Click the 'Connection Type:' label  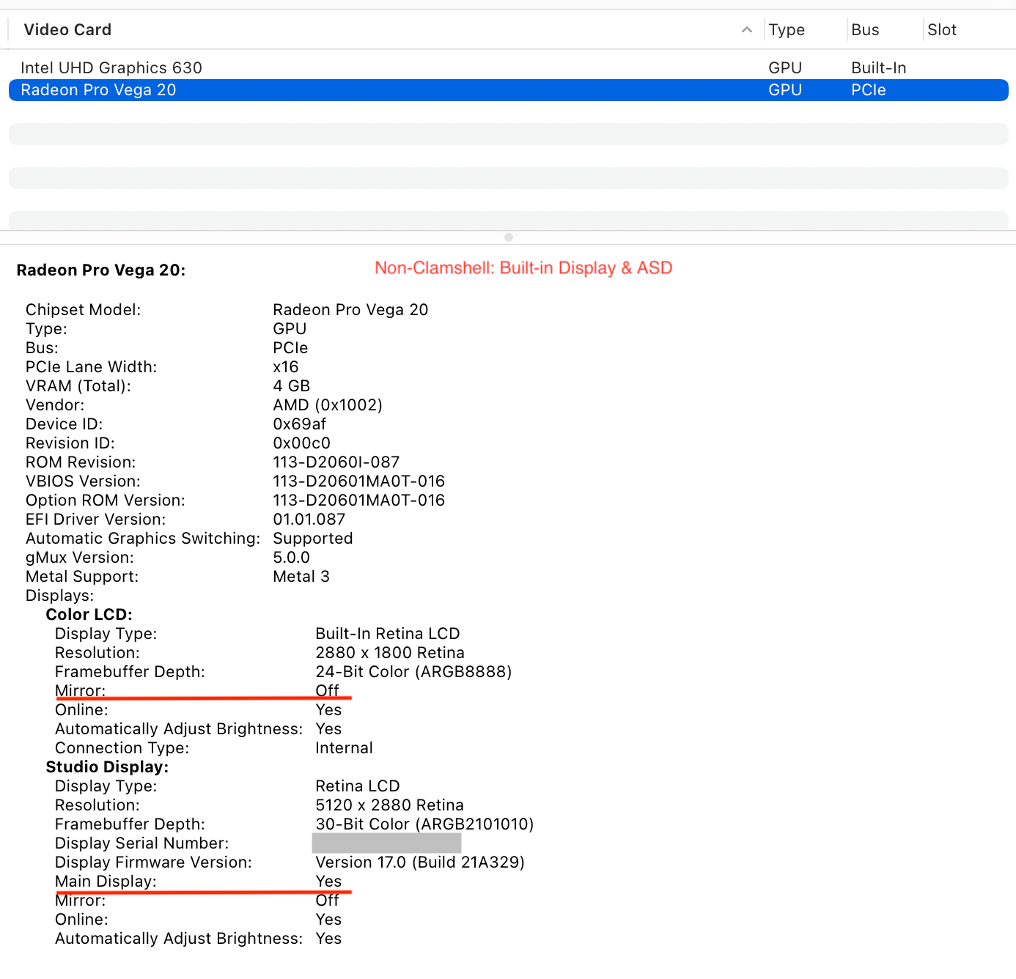coord(122,748)
